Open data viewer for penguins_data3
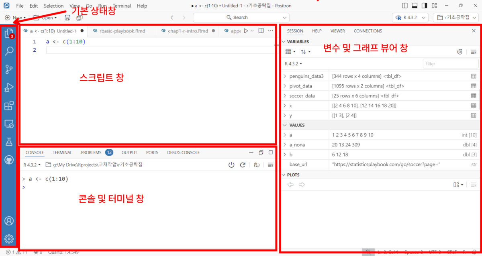This screenshot has width=482, height=256. pyautogui.click(x=474, y=76)
